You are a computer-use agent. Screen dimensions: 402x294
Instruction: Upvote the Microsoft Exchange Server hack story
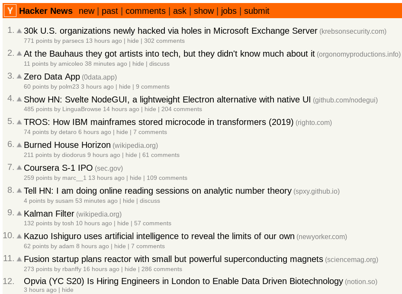tap(19, 31)
